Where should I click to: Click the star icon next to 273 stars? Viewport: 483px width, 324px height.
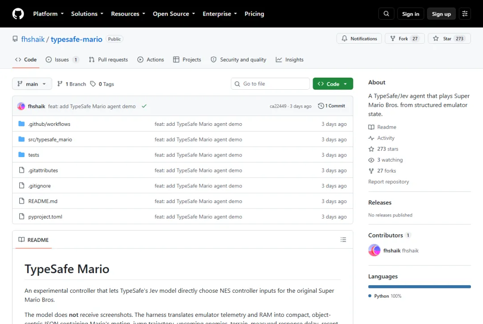371,149
